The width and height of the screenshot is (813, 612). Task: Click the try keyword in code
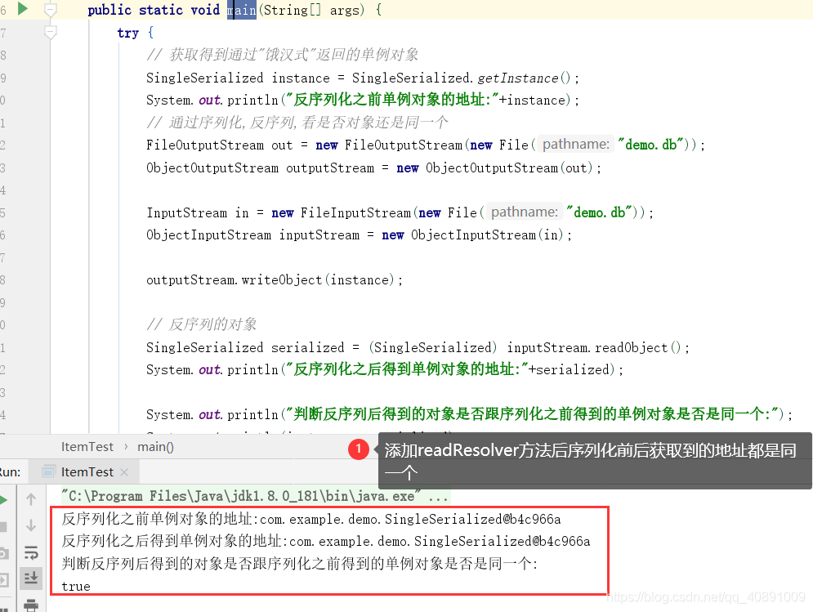click(x=128, y=33)
